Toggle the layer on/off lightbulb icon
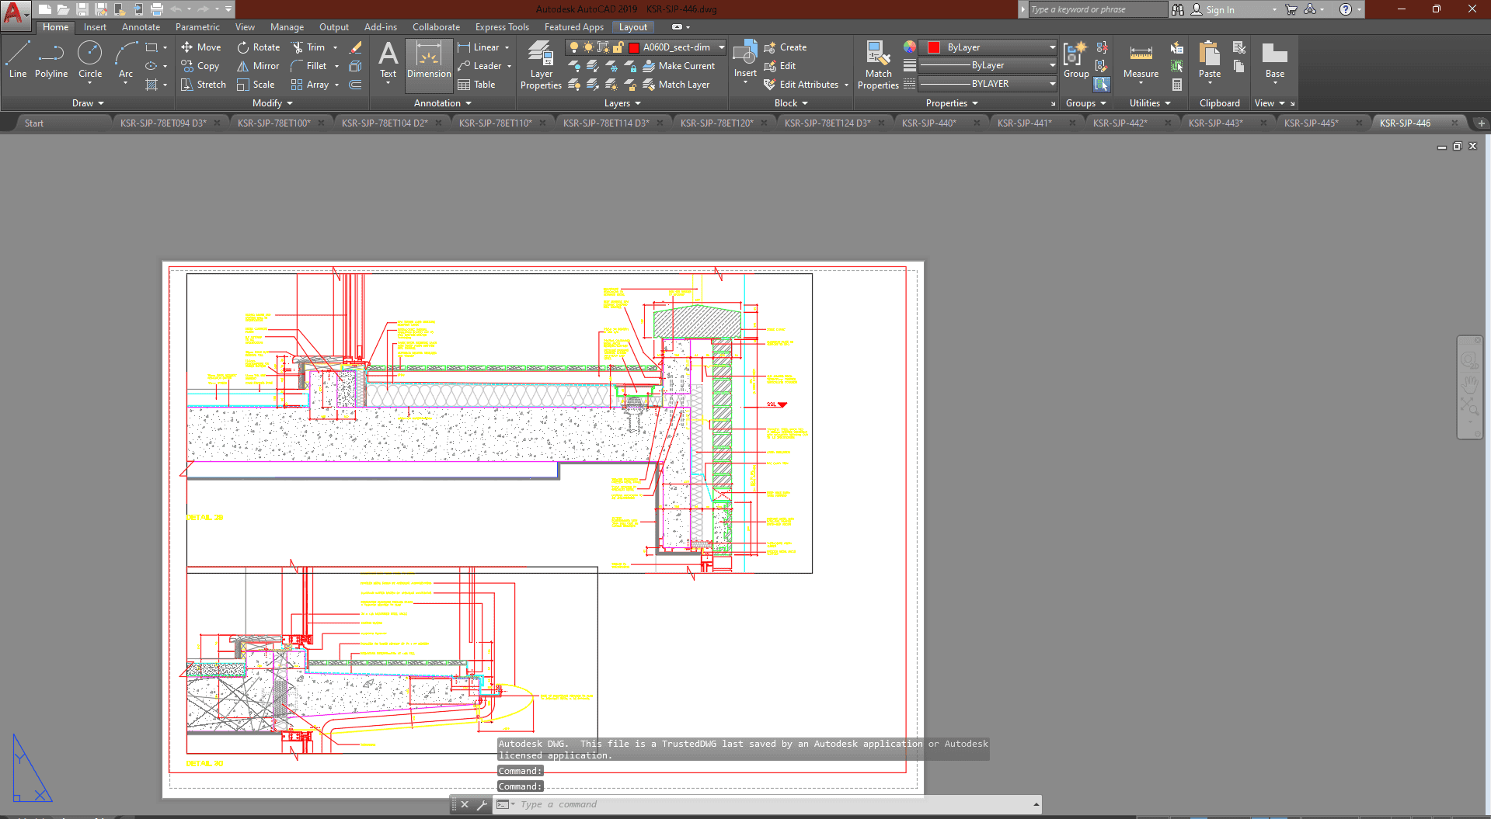The image size is (1491, 819). coord(574,47)
